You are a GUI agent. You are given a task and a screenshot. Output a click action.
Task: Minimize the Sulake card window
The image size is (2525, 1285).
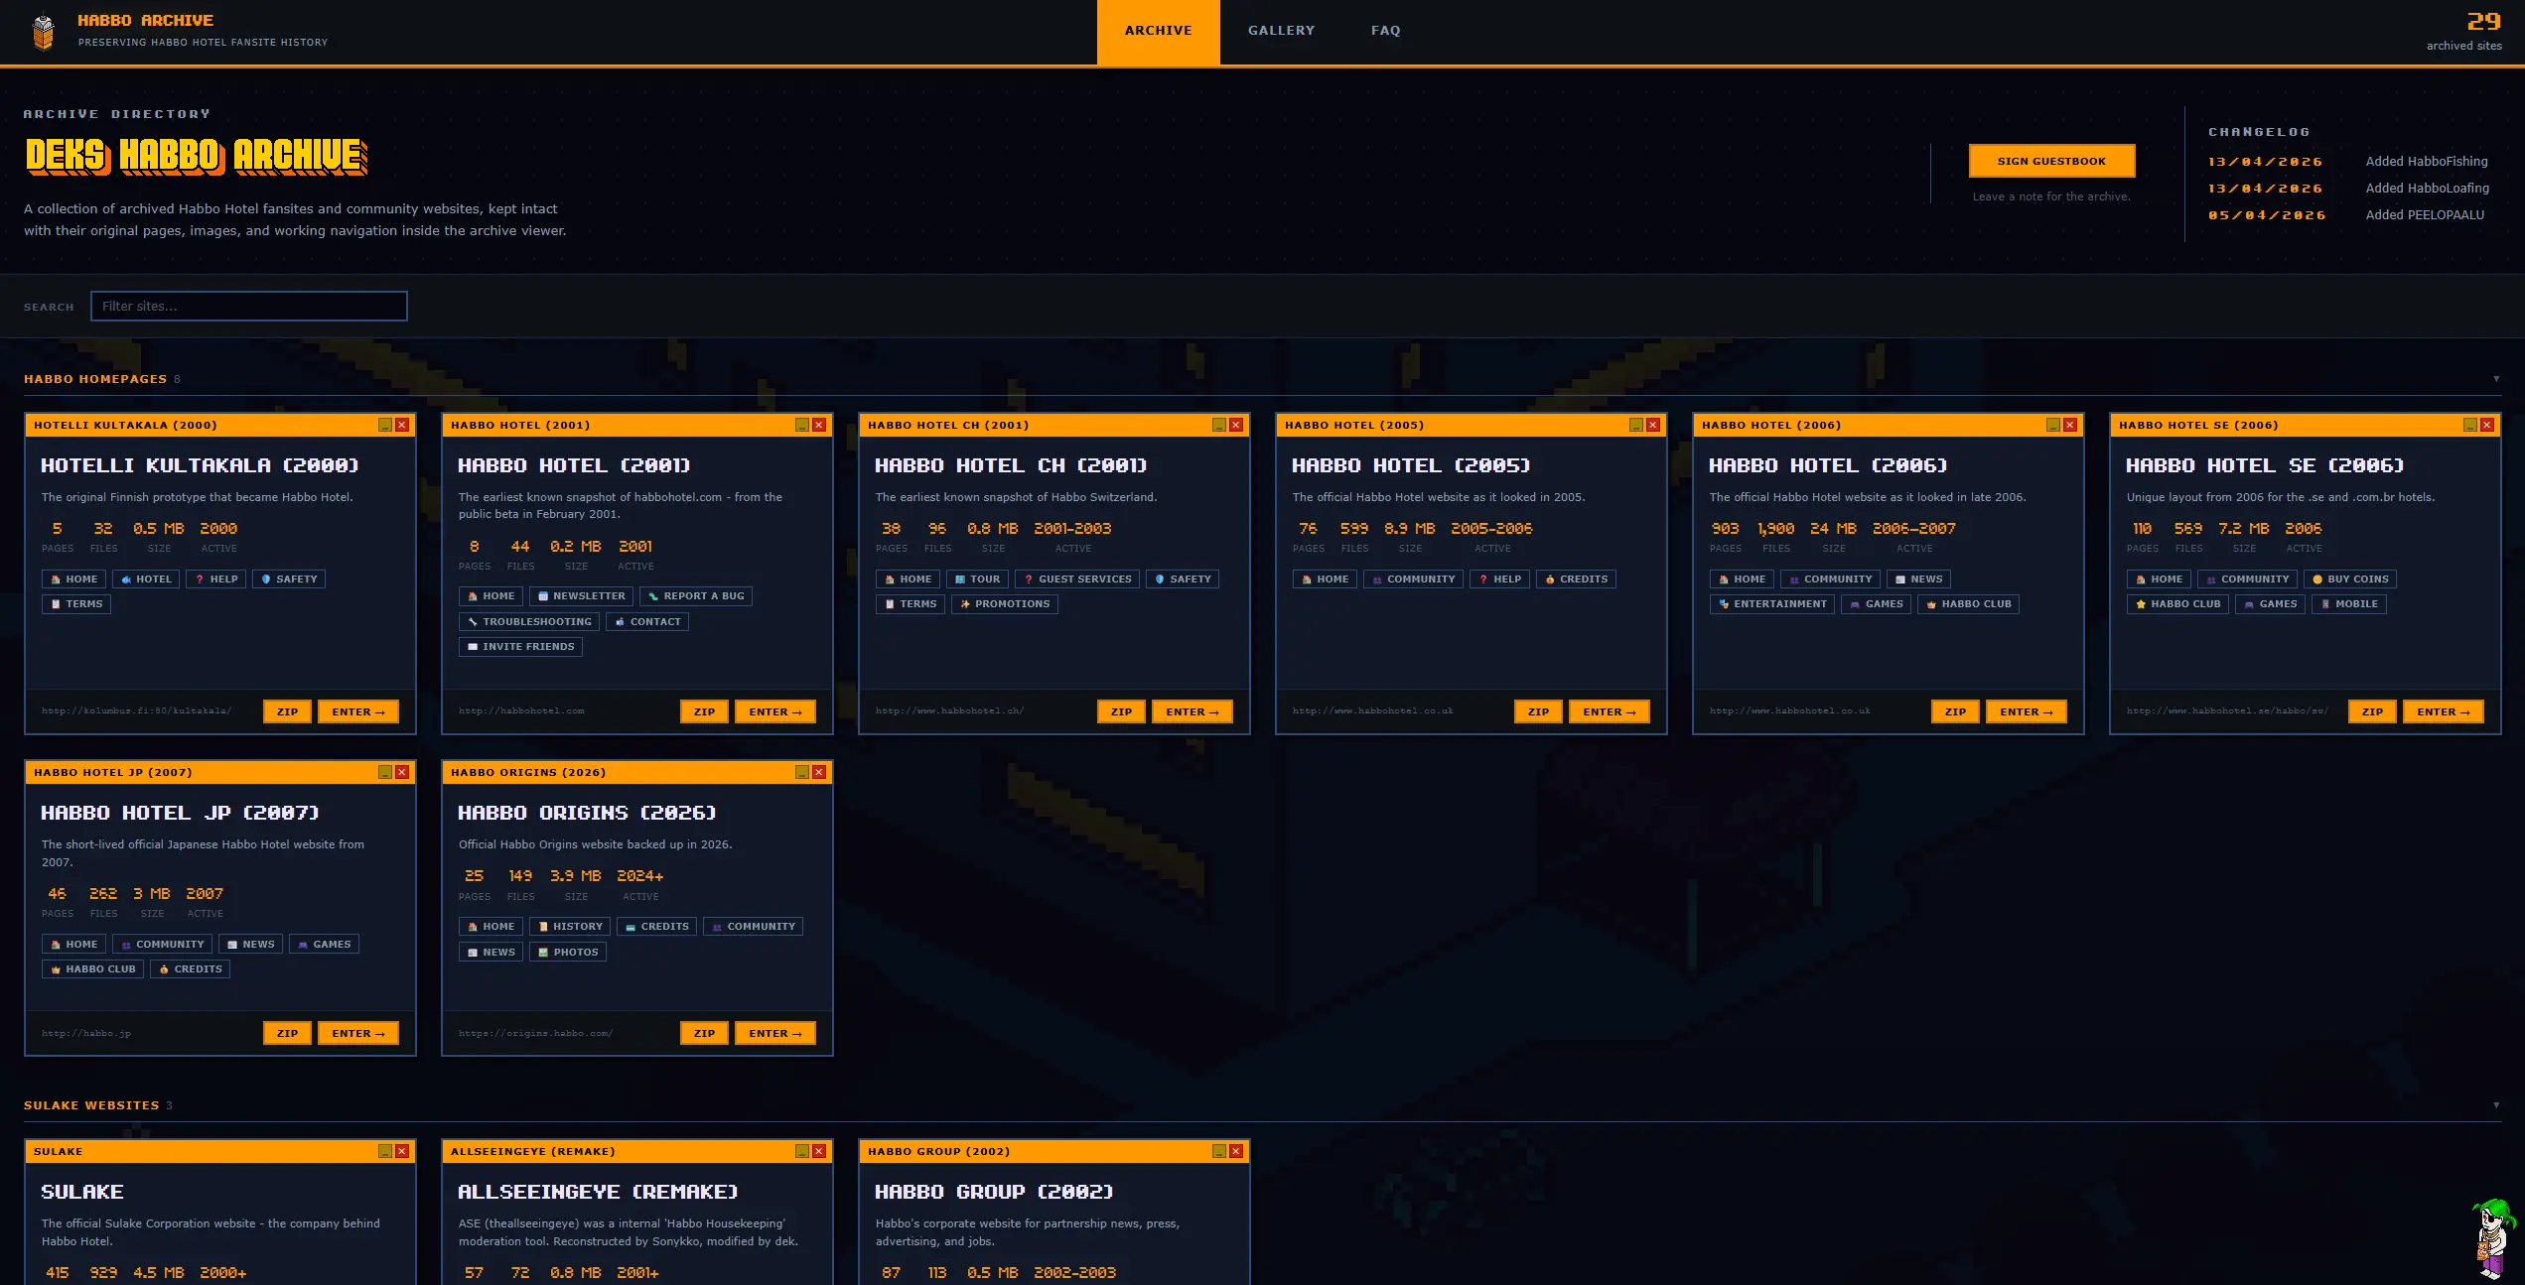pyautogui.click(x=384, y=1151)
